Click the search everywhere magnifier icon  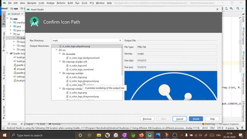[238, 8]
